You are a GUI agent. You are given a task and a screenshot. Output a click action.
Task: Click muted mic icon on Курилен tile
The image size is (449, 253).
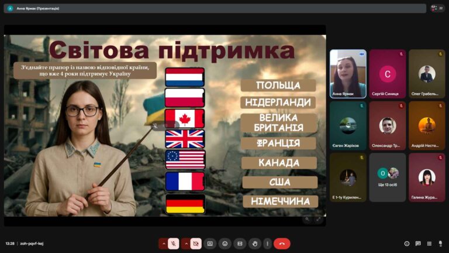[x=362, y=158]
